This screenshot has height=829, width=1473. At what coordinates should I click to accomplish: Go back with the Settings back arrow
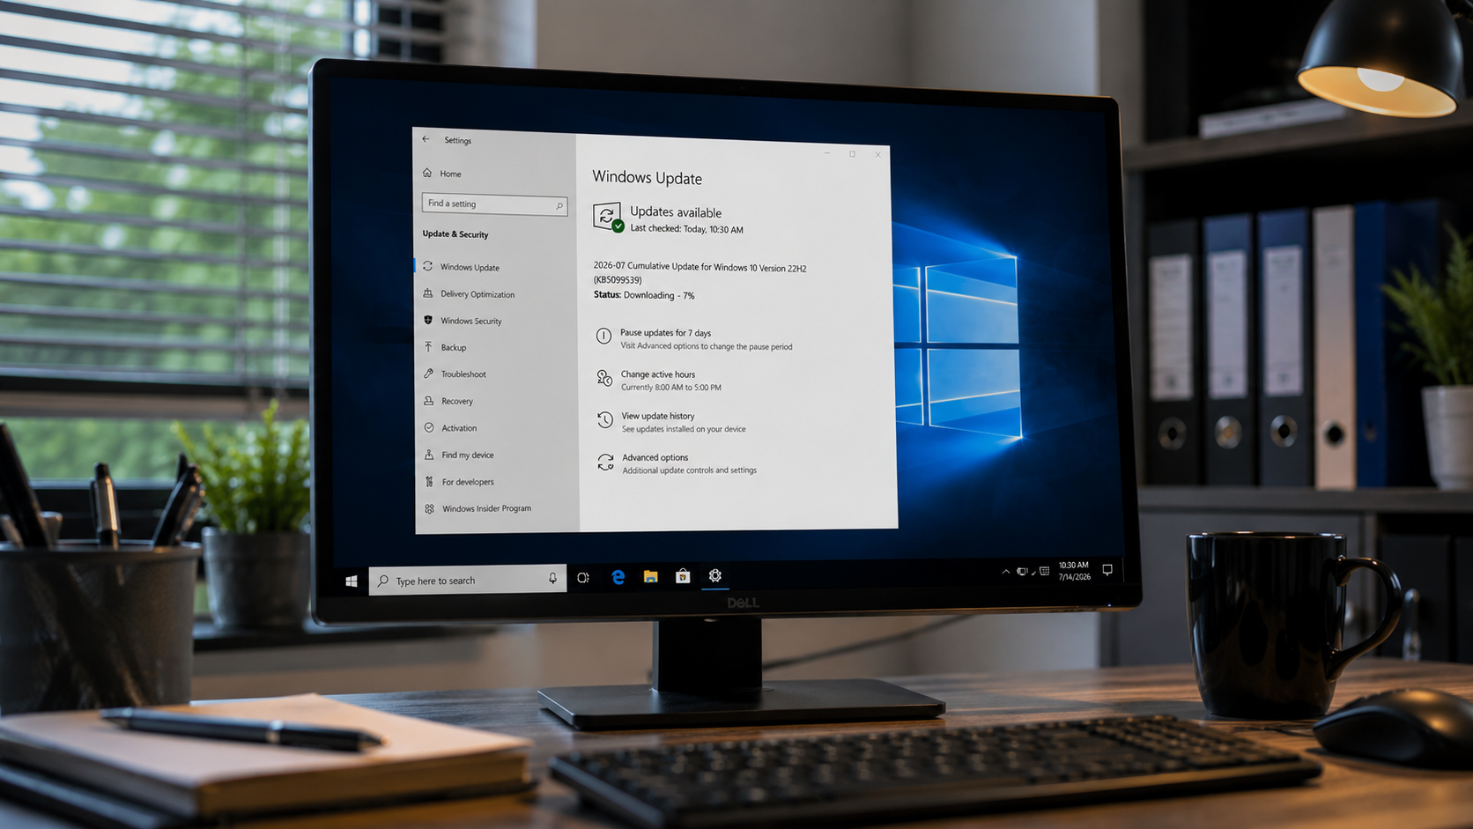[x=426, y=139]
